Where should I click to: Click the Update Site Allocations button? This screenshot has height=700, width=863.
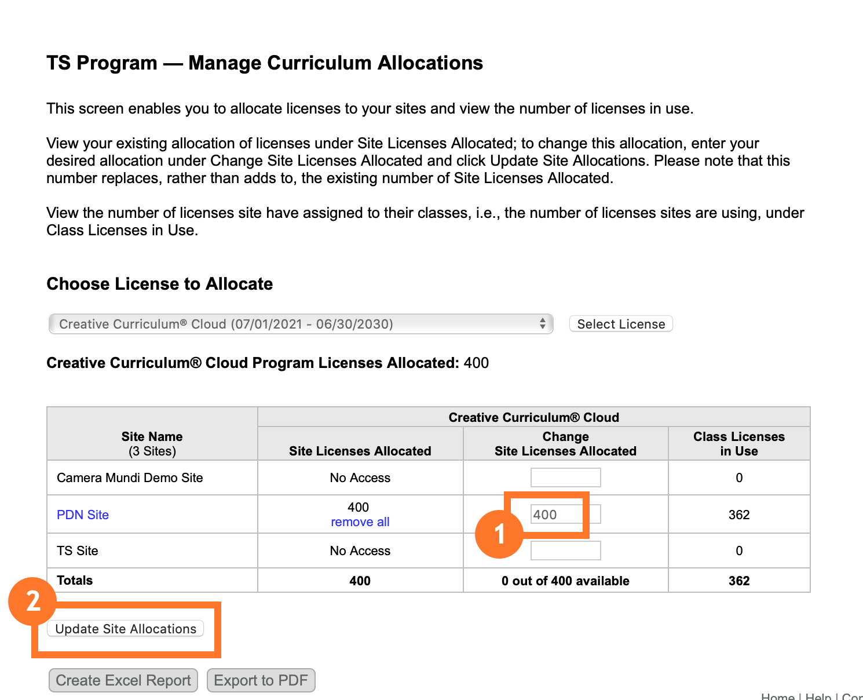pyautogui.click(x=125, y=628)
